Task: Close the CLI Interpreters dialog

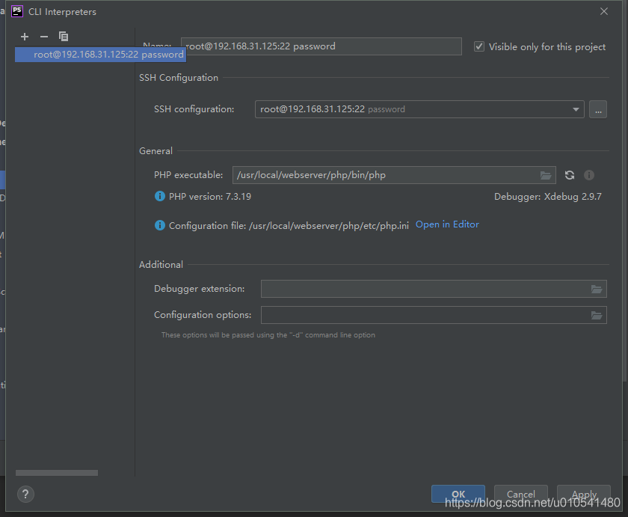Action: (x=604, y=12)
